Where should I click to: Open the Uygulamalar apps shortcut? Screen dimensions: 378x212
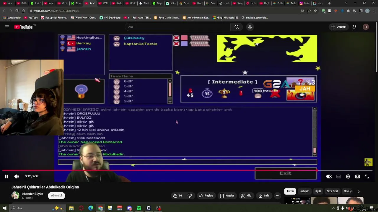coord(12,18)
